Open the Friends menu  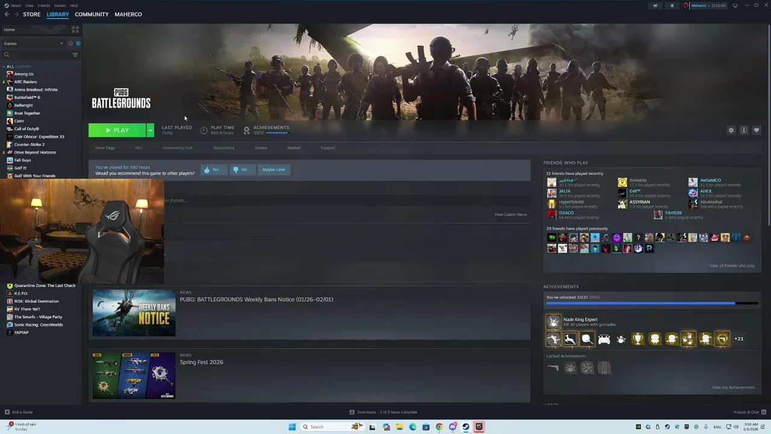(x=44, y=5)
